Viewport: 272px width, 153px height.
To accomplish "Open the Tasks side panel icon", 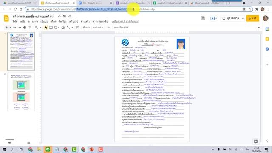I will click(x=267, y=49).
